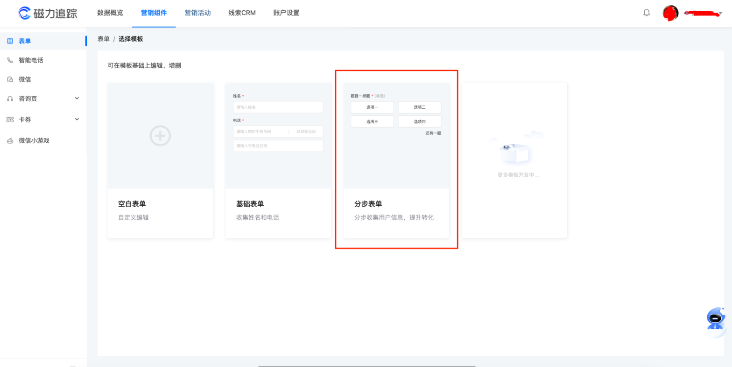Click the 卡券 ticket icon

click(10, 119)
